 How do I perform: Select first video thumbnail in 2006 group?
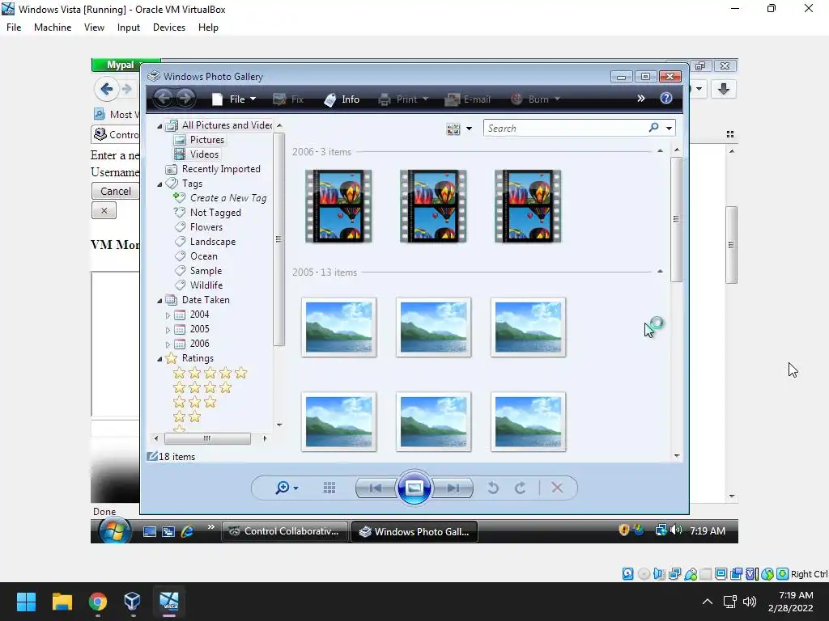[338, 206]
